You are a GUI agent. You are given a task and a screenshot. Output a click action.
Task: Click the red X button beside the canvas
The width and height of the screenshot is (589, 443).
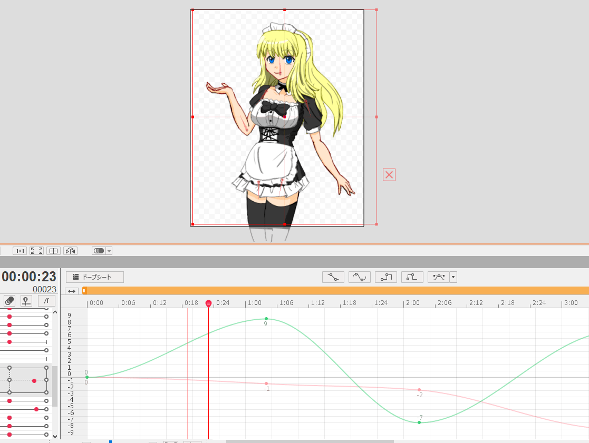(x=389, y=174)
